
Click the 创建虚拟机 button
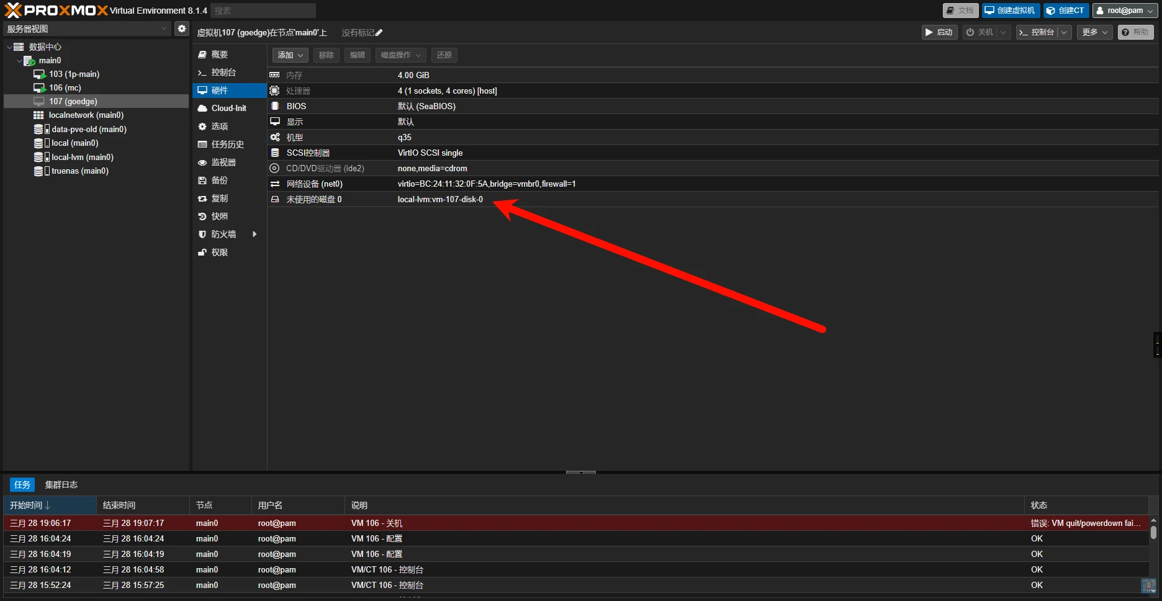point(1010,11)
